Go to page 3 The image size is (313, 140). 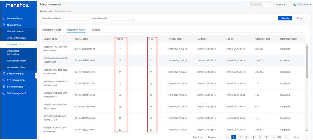247,137
